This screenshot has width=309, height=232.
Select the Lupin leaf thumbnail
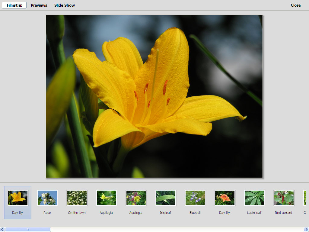pyautogui.click(x=254, y=198)
